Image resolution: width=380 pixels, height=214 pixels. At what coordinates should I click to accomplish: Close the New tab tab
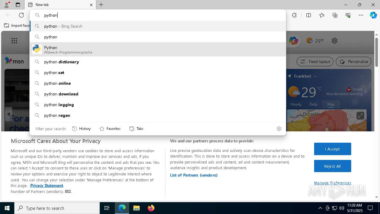(x=91, y=5)
